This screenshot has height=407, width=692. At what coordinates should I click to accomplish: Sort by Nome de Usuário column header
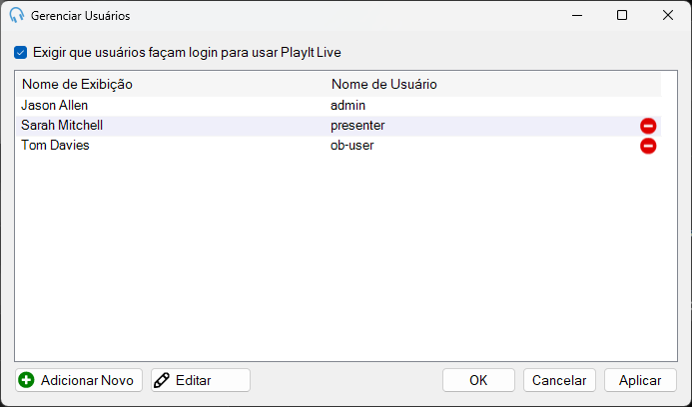point(384,84)
